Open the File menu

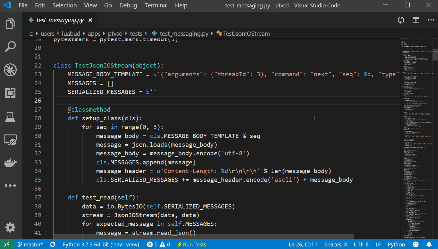click(x=23, y=5)
